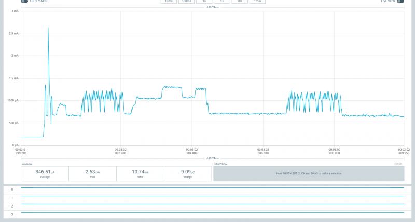Choose the 3s time span button

tap(222, 2)
